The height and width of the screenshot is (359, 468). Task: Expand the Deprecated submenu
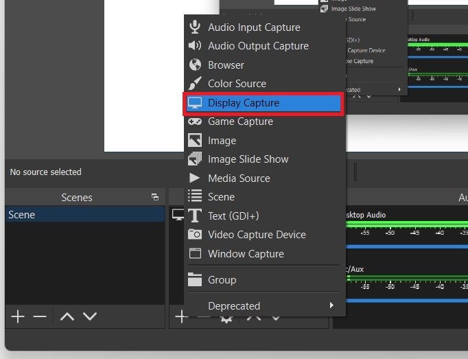(265, 306)
